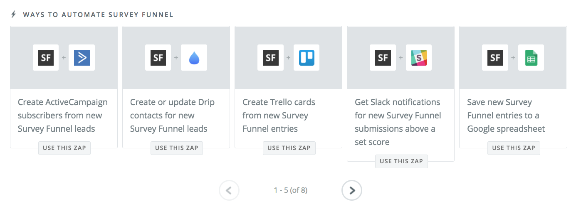Click the ActiveCampaign app icon

click(x=82, y=57)
